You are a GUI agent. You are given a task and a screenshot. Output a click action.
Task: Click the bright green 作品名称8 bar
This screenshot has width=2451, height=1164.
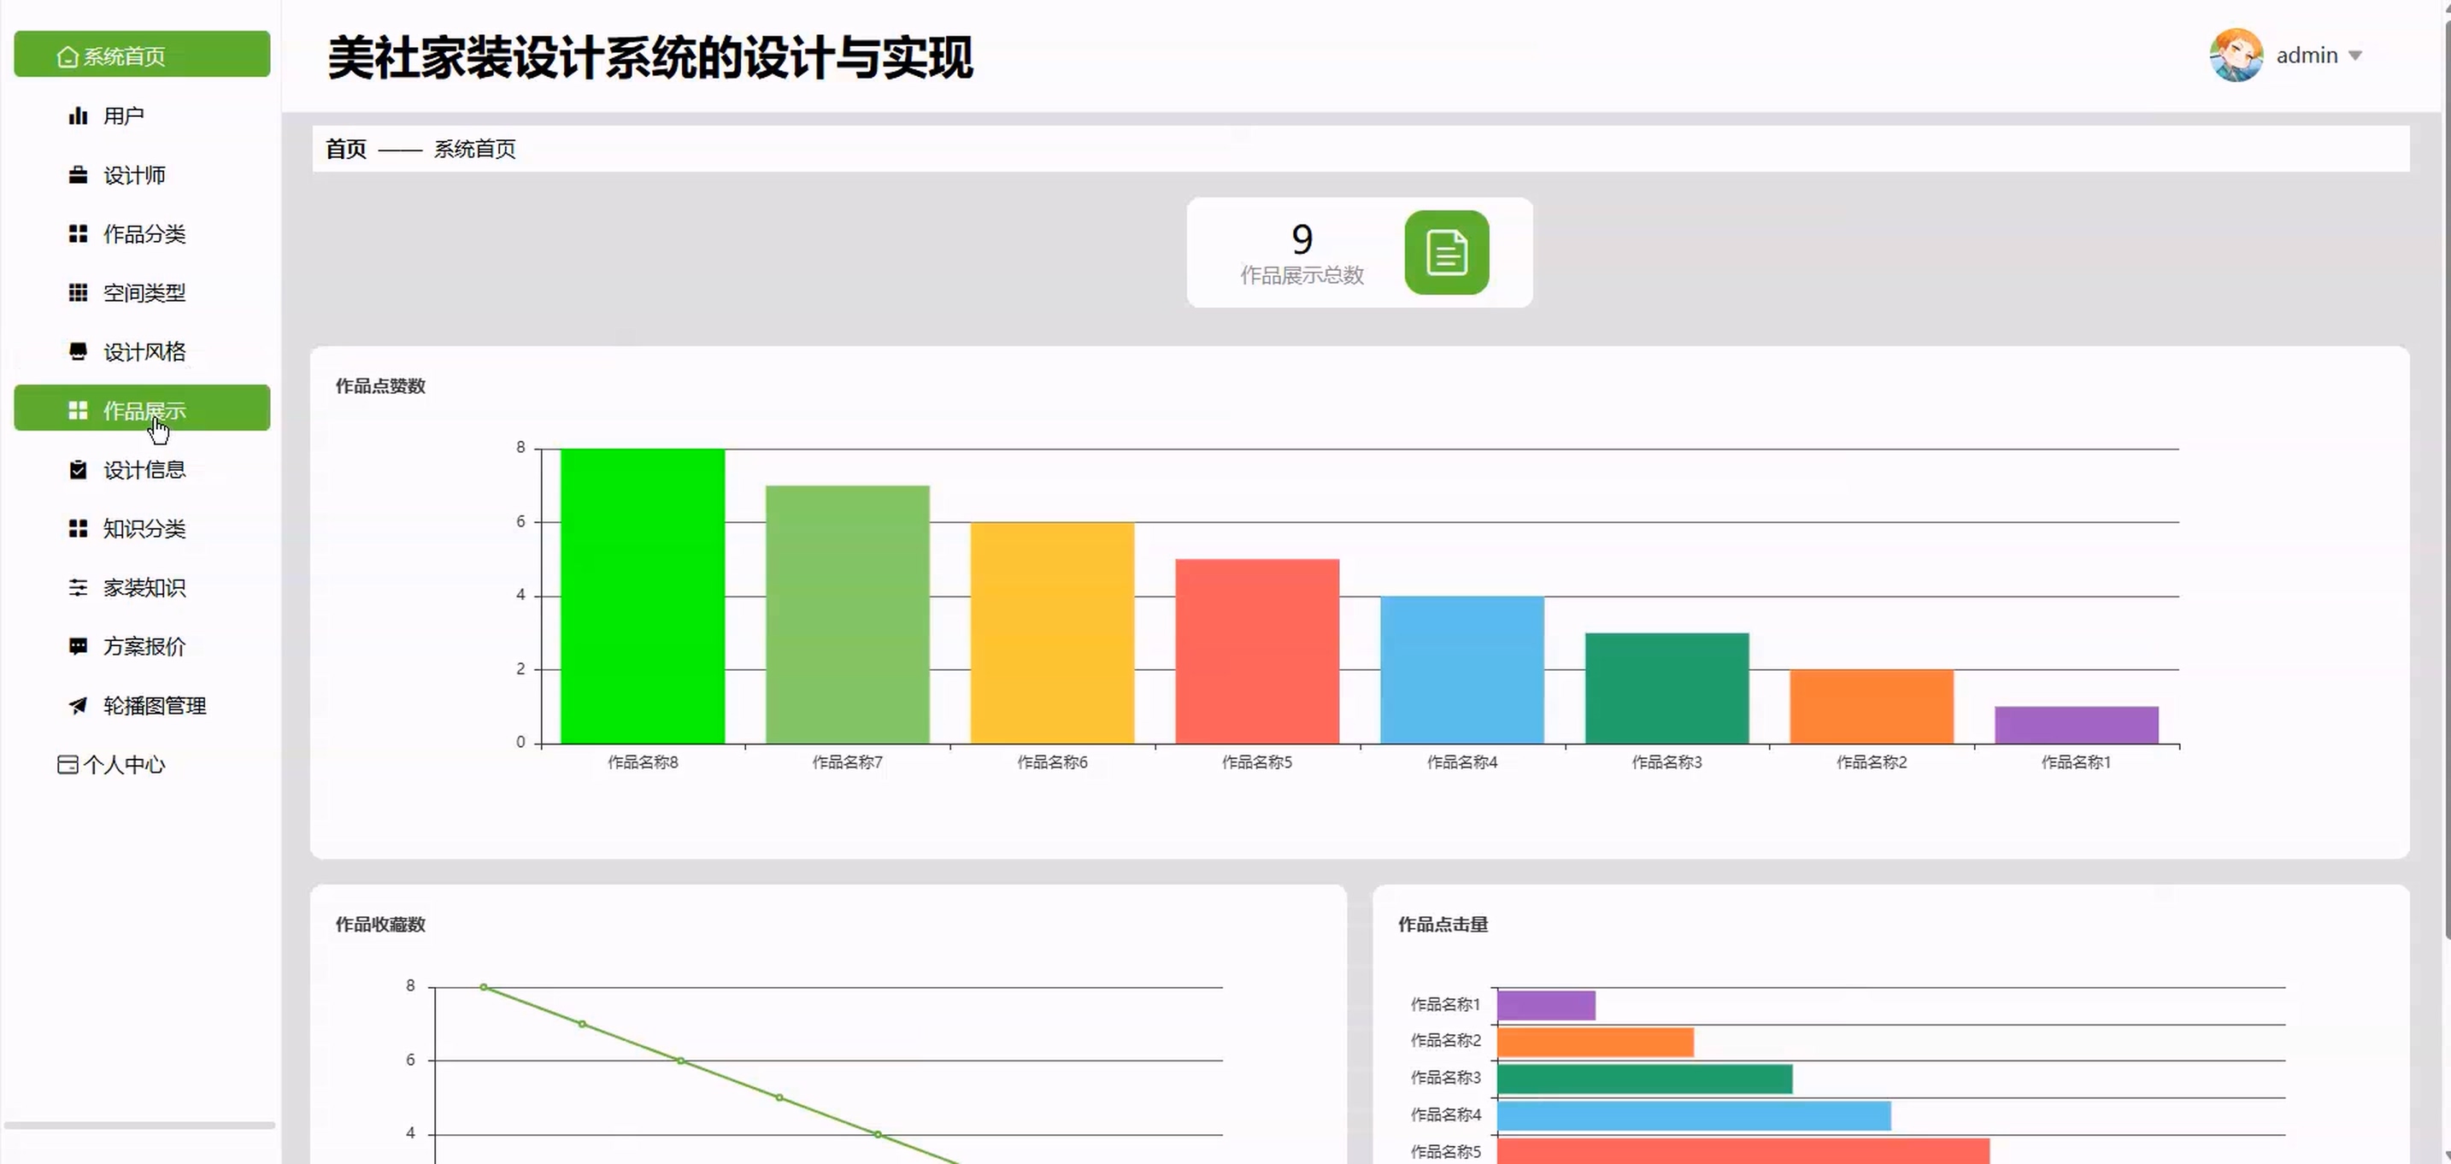pos(643,596)
